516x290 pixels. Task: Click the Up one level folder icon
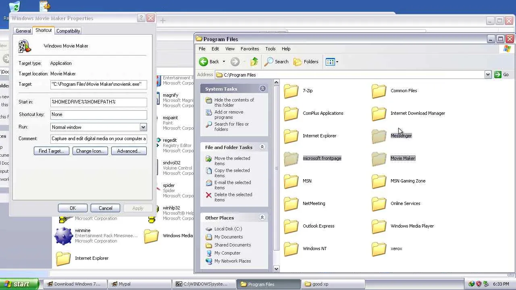click(x=254, y=62)
